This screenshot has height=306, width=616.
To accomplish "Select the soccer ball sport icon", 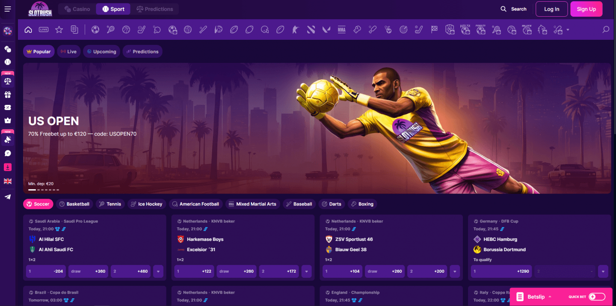I will [95, 30].
